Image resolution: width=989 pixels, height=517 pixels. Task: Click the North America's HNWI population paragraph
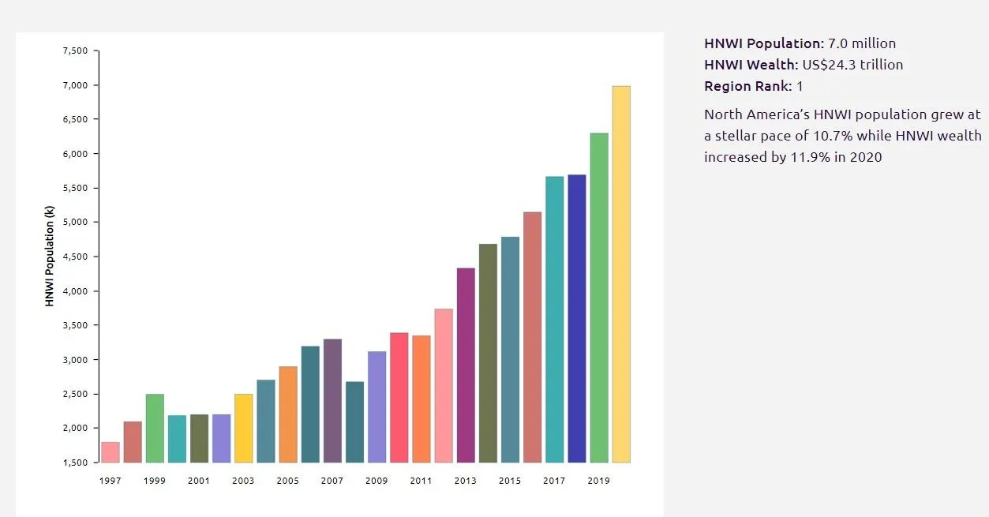coord(842,136)
